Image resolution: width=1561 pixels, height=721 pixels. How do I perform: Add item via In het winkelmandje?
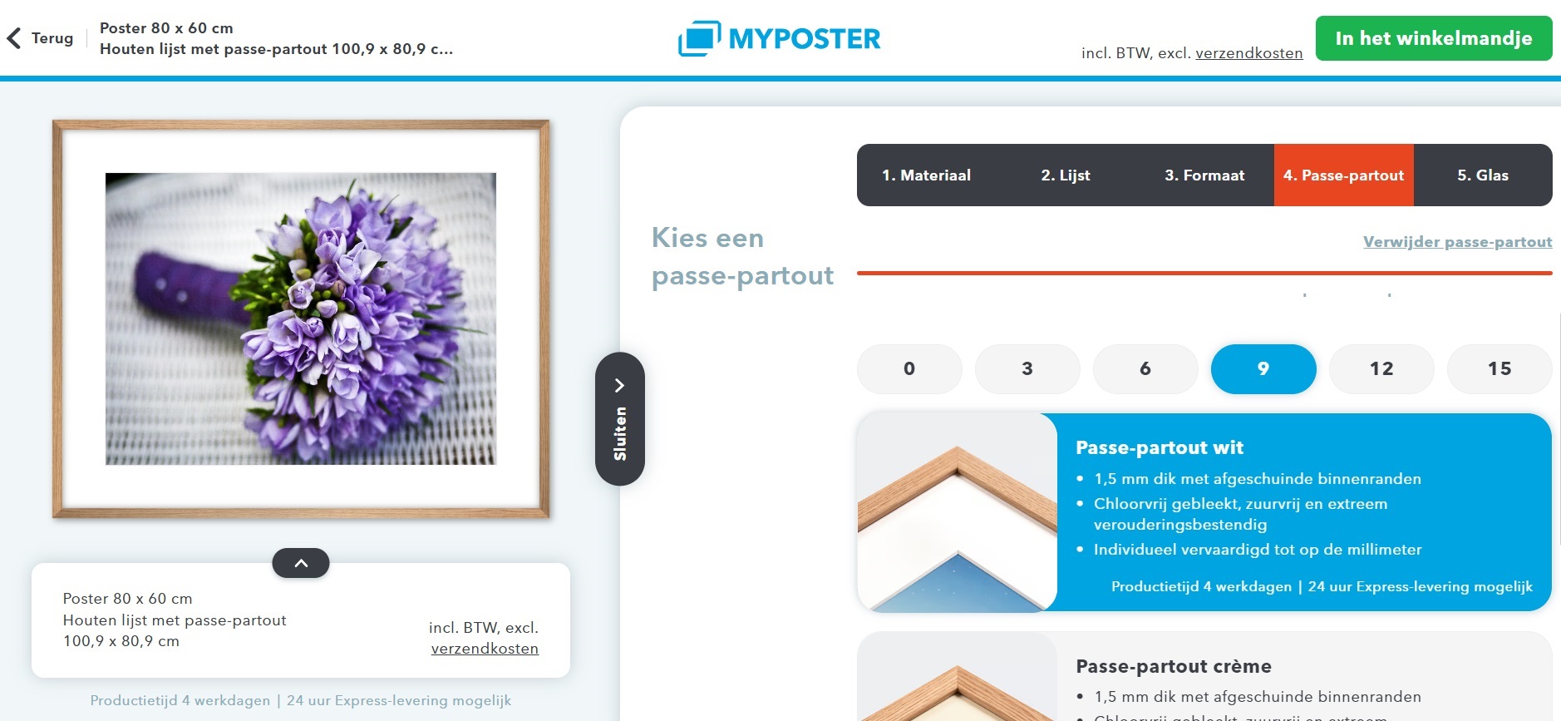(x=1434, y=38)
